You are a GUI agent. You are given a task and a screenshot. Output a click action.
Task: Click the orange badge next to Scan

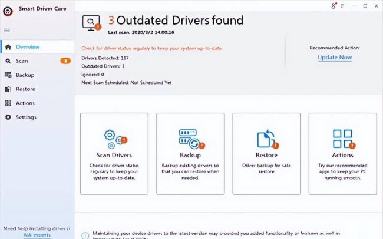(65, 60)
